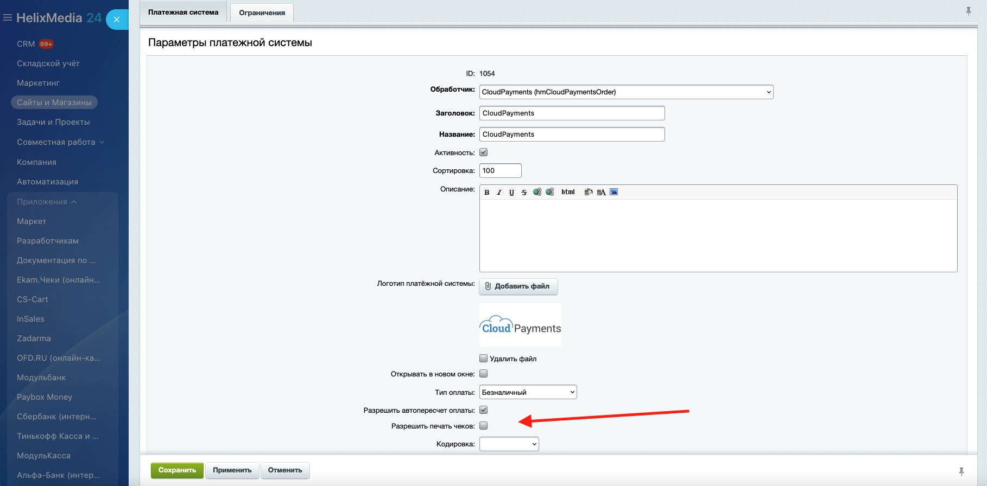Check the Удалить файл checkbox

484,358
